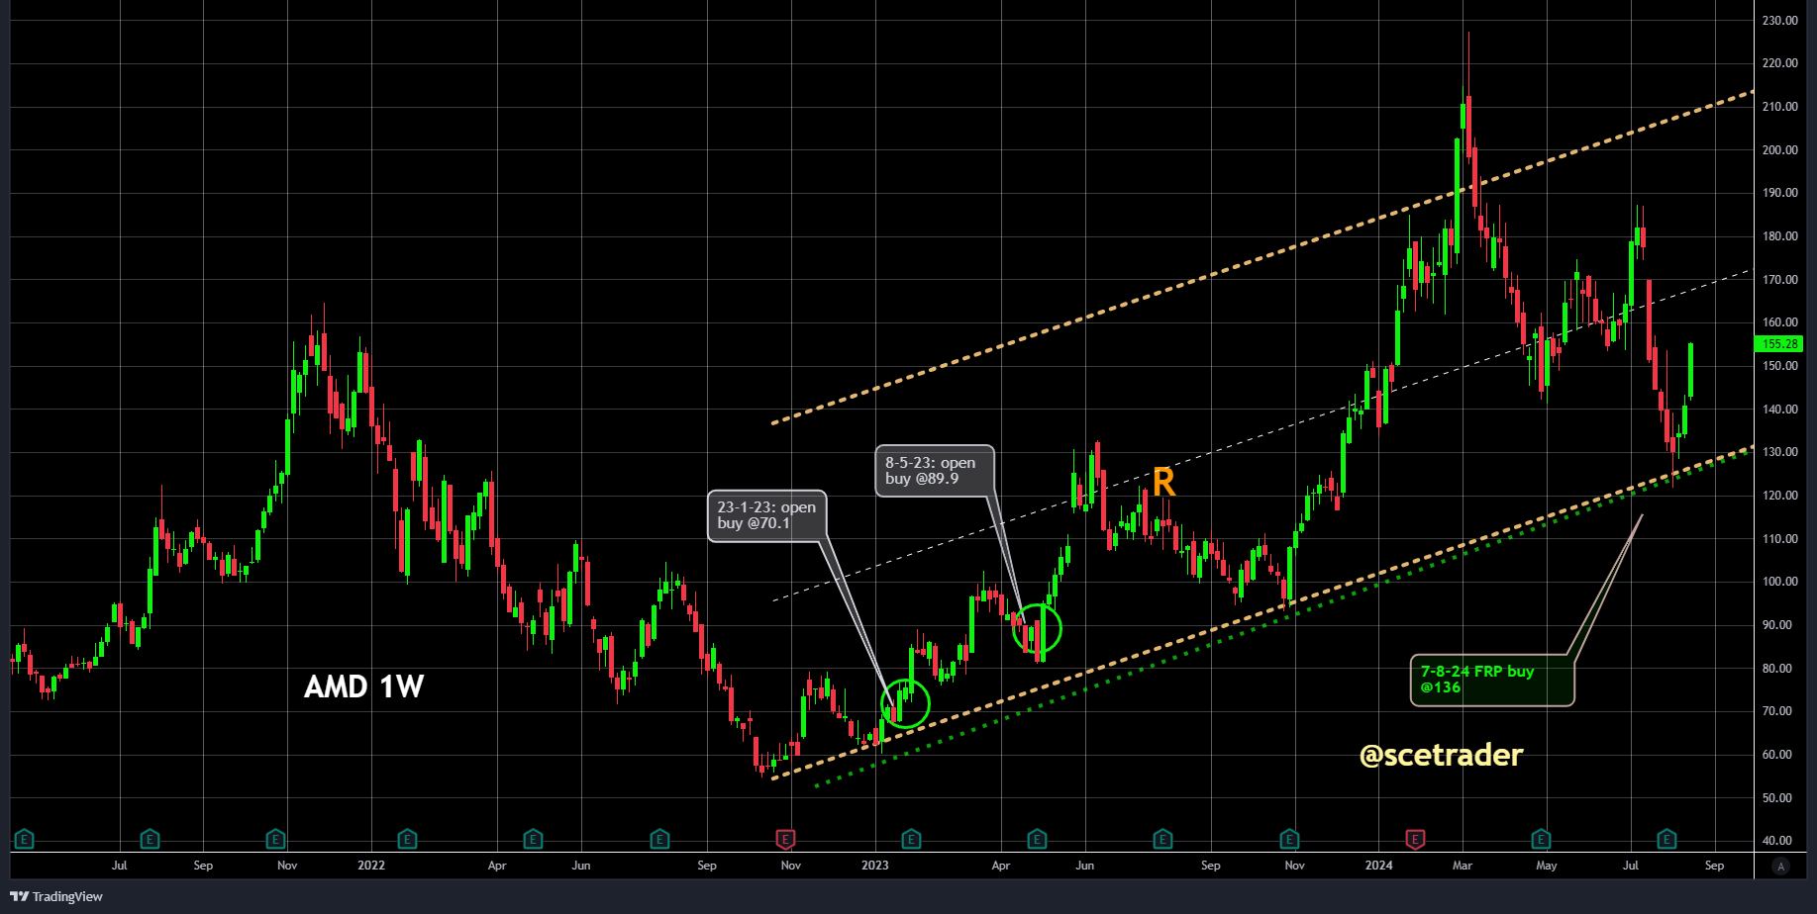Select the '7-8-24 FRP buy @136' callout
This screenshot has height=914, width=1817.
pyautogui.click(x=1492, y=680)
